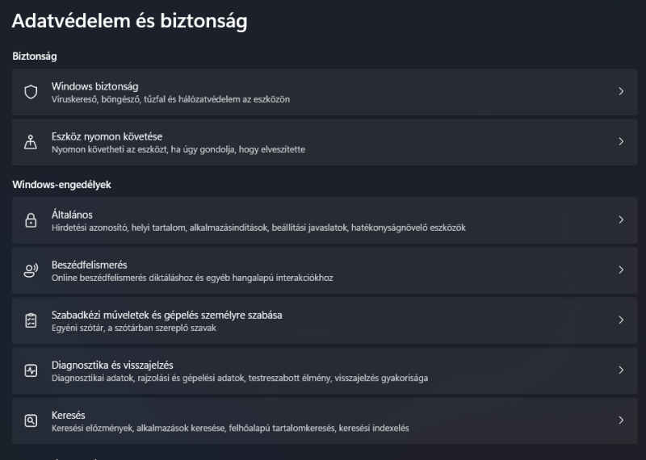Click the chevron on the Keresés row
This screenshot has height=460, width=646.
point(621,420)
